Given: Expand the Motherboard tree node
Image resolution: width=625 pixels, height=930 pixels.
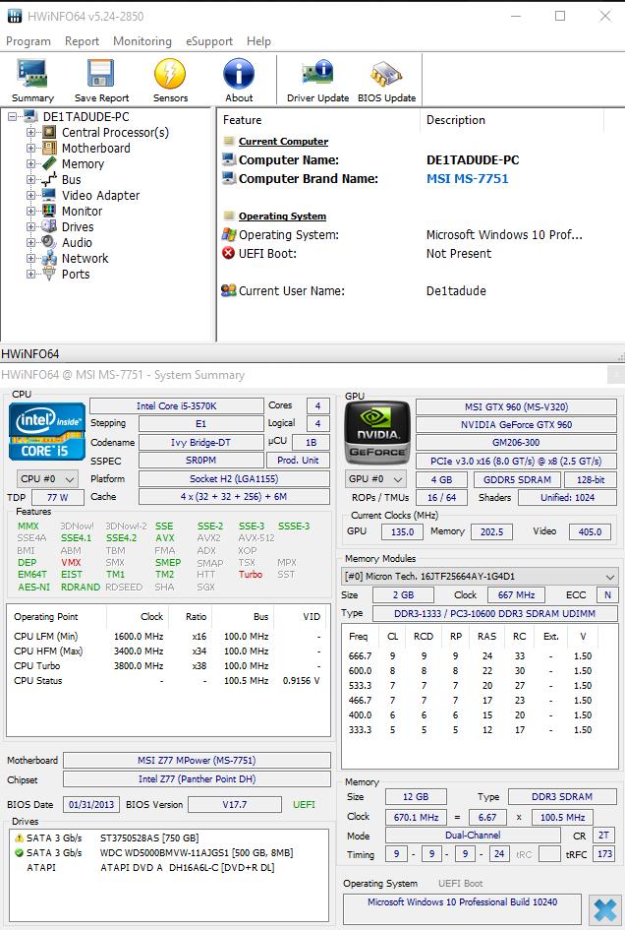Looking at the screenshot, I should coord(30,149).
